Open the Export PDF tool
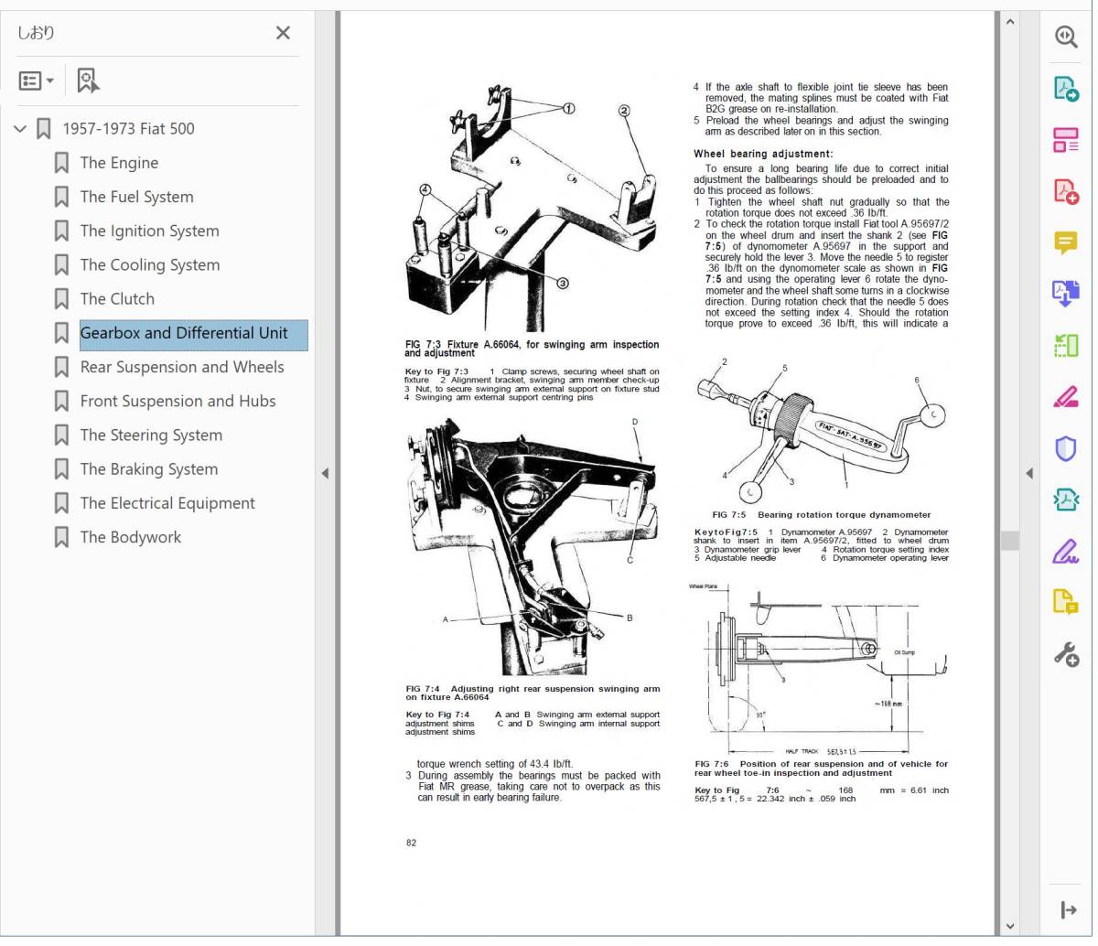The image size is (1098, 946). [1066, 89]
